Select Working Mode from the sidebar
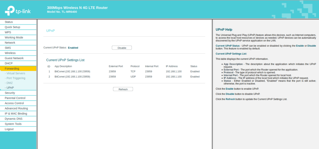 (x=14, y=37)
